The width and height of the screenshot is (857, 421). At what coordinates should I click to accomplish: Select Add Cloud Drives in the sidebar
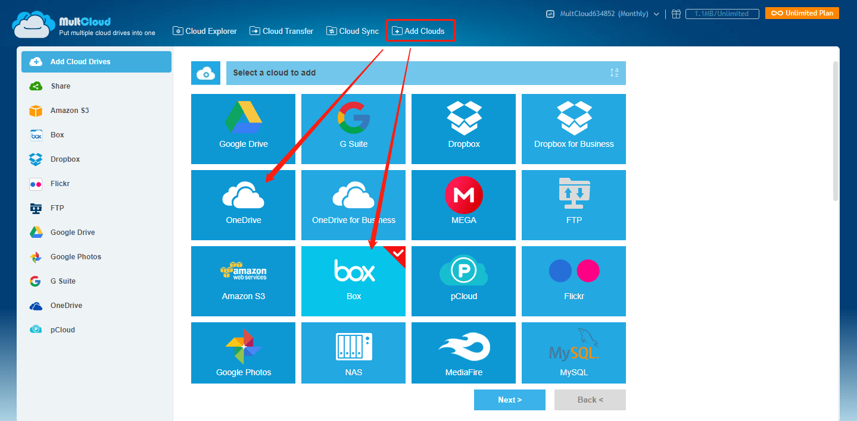pyautogui.click(x=96, y=62)
